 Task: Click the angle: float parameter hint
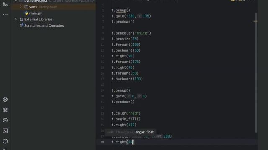pos(144,132)
